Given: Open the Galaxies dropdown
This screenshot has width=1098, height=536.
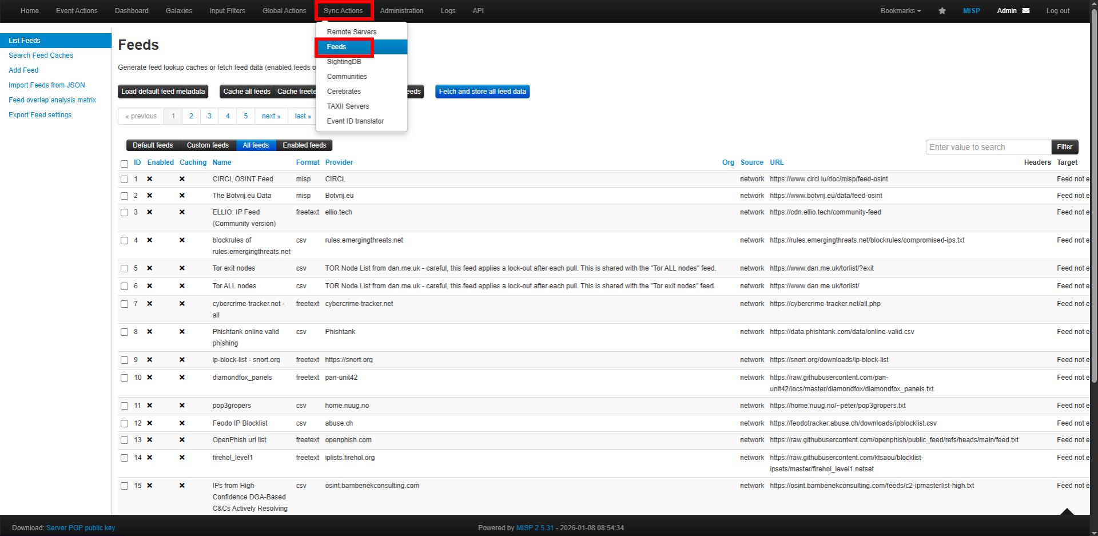Looking at the screenshot, I should (179, 11).
